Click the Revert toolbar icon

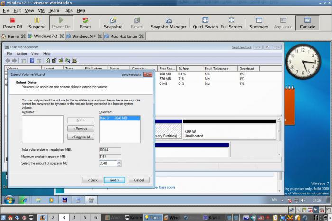click(137, 23)
